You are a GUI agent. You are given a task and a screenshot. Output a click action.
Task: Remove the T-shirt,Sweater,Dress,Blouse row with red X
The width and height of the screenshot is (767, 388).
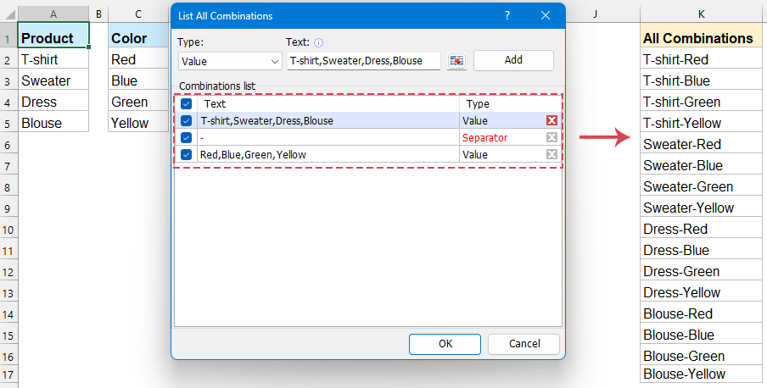[551, 120]
